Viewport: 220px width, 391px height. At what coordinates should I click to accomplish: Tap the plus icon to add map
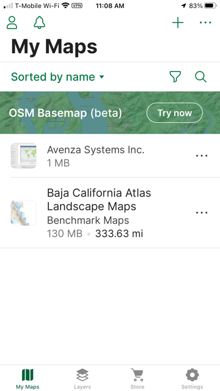pos(178,23)
